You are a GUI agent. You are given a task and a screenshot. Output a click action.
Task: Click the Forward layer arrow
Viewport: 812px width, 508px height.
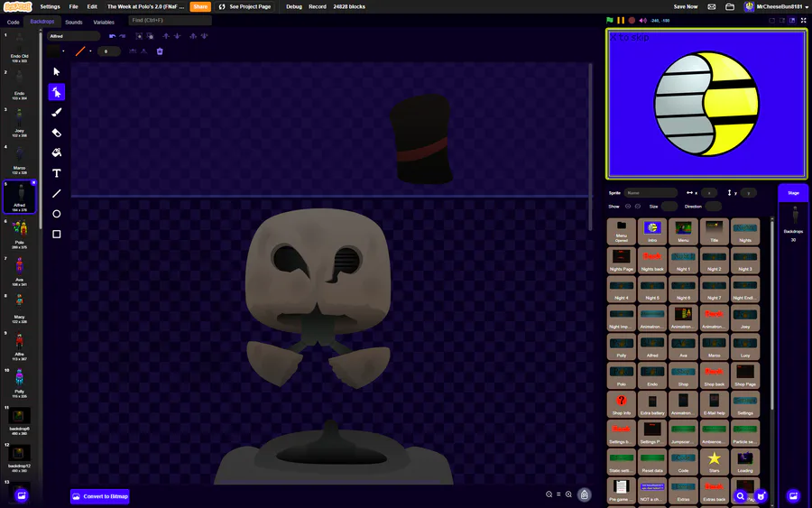coord(166,36)
